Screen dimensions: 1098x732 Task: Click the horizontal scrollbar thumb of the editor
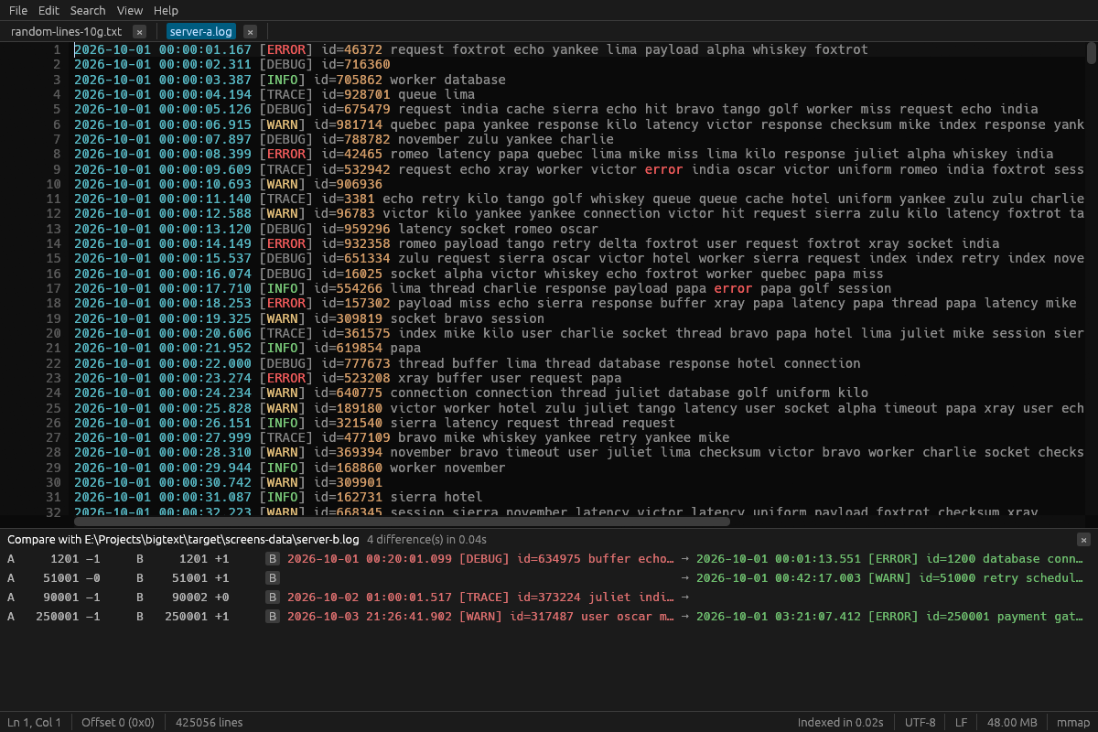pyautogui.click(x=402, y=521)
